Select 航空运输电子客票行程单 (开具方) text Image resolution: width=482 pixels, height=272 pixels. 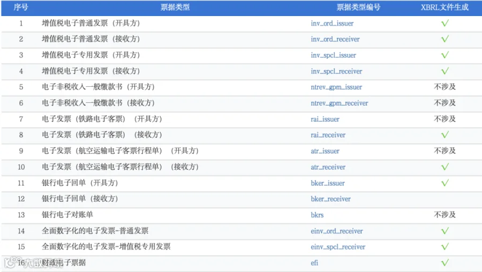pyautogui.click(x=120, y=151)
